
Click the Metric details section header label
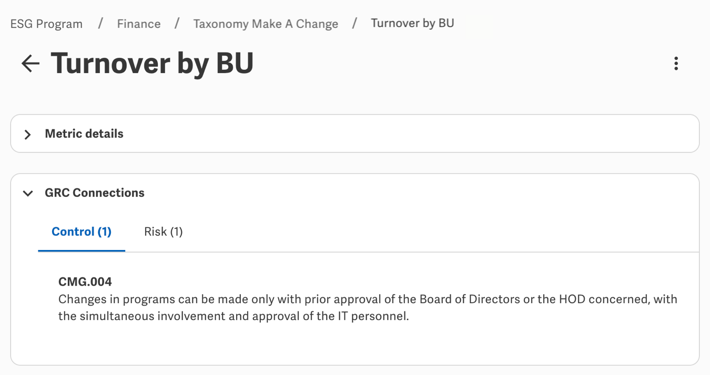point(84,134)
